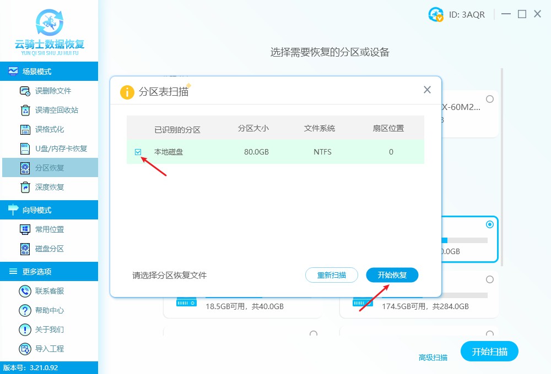Select the 误删除文件 recovery mode icon
Screen dimensions: 551x374
point(23,92)
